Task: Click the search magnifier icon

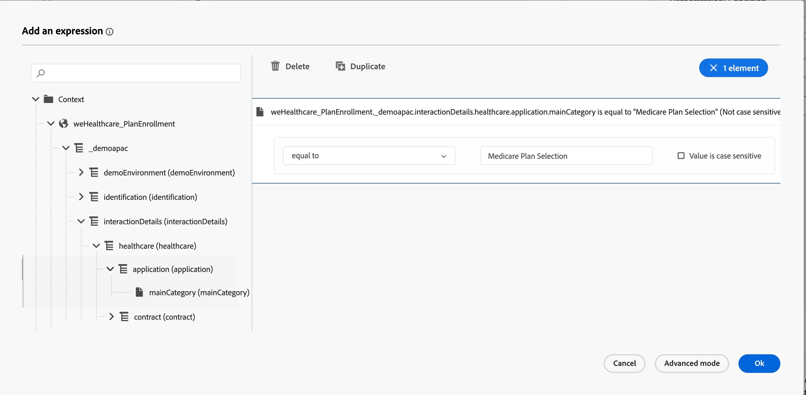Action: (41, 73)
